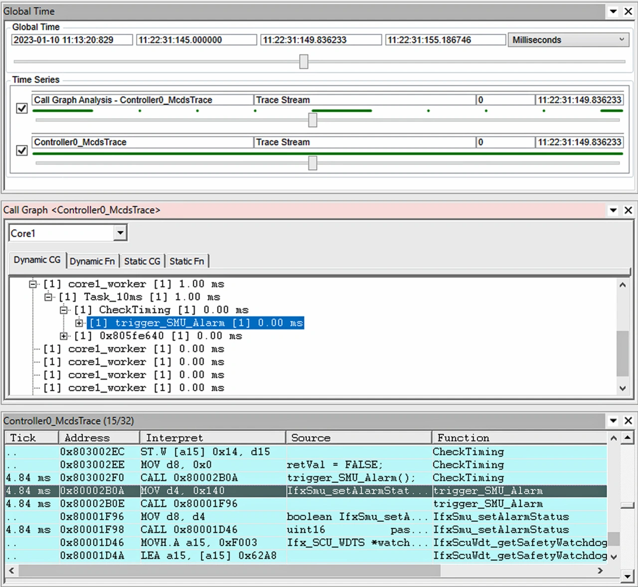Switch to the Static CG tab

[x=142, y=261]
